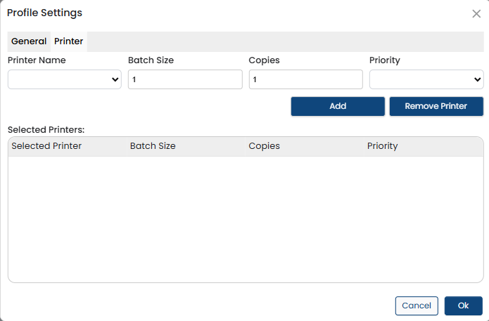Click the Priority table column header
The image size is (489, 321).
coord(383,146)
